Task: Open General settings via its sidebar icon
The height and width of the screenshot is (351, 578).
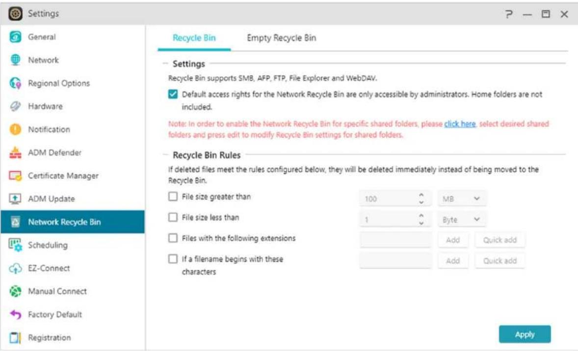Action: coord(15,37)
